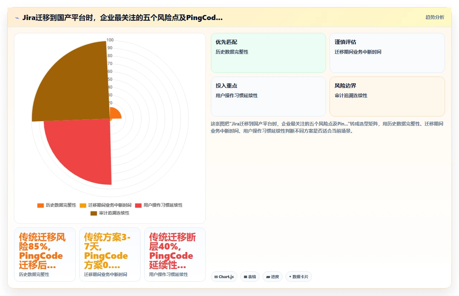Click the axis label 100
The height and width of the screenshot is (296, 459).
[x=110, y=40]
